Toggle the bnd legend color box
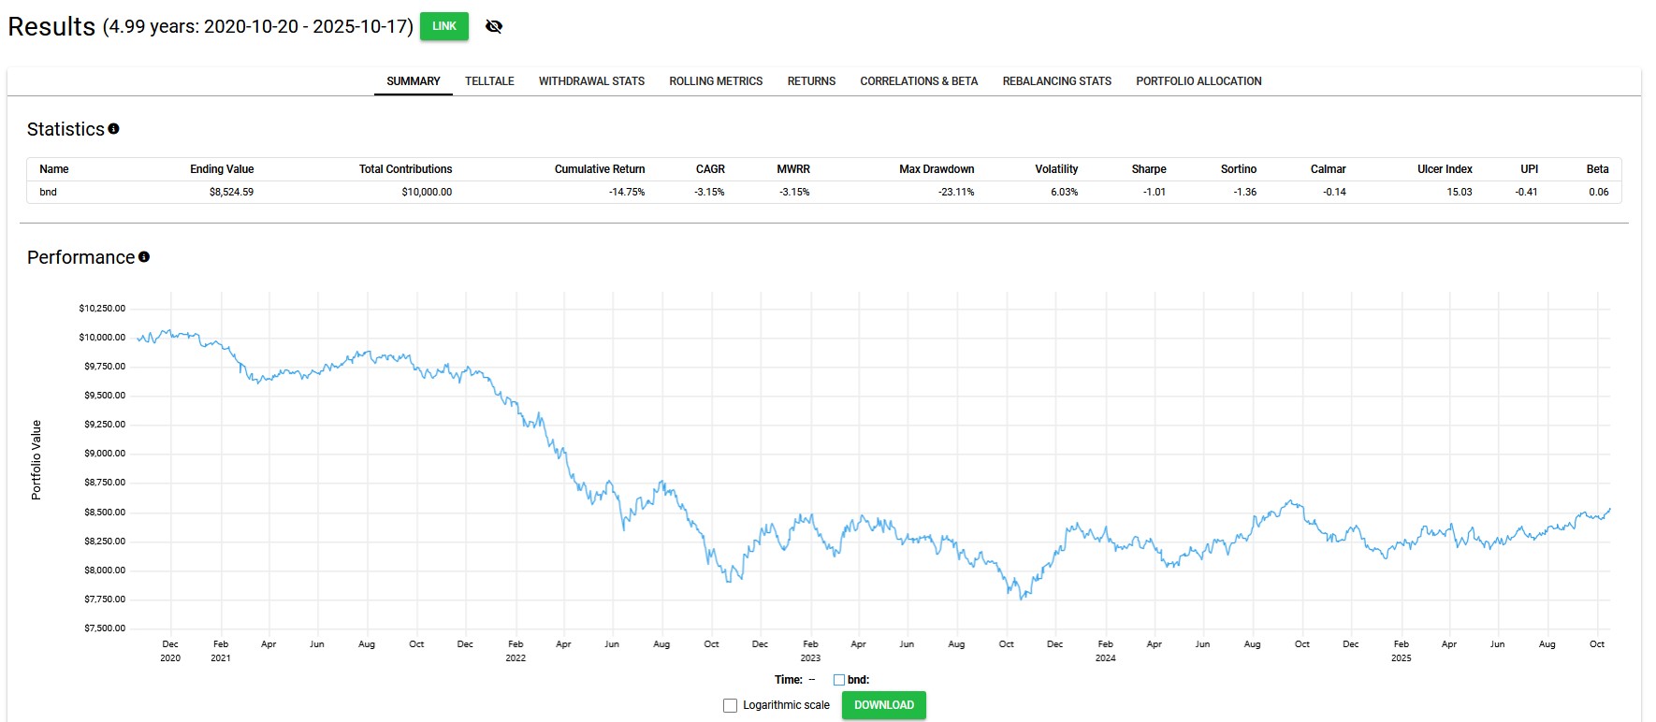The width and height of the screenshot is (1656, 722). click(x=839, y=680)
